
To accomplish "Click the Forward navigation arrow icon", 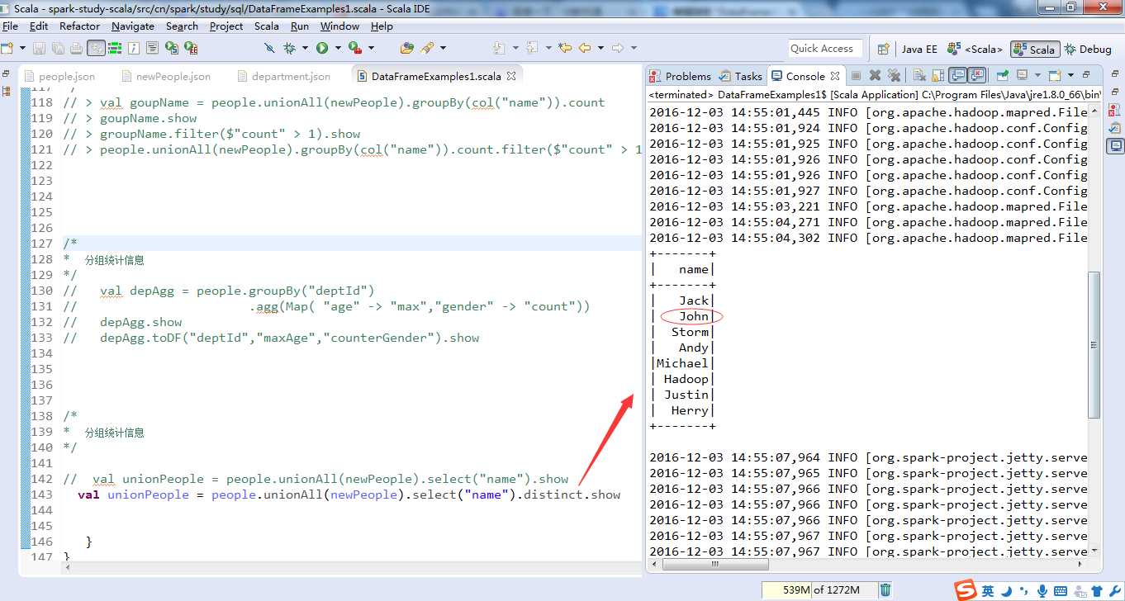I will (x=617, y=48).
